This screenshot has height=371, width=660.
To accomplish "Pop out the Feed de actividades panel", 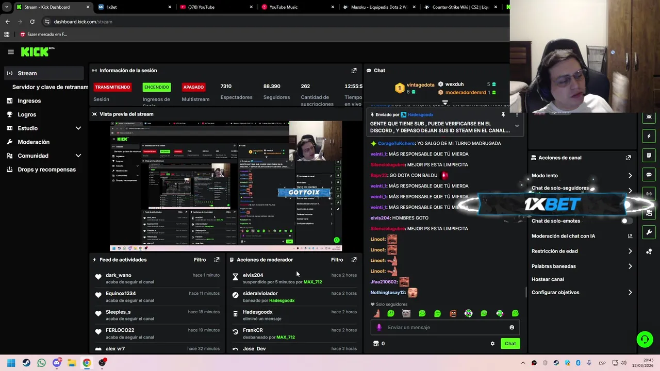I will coord(217,260).
